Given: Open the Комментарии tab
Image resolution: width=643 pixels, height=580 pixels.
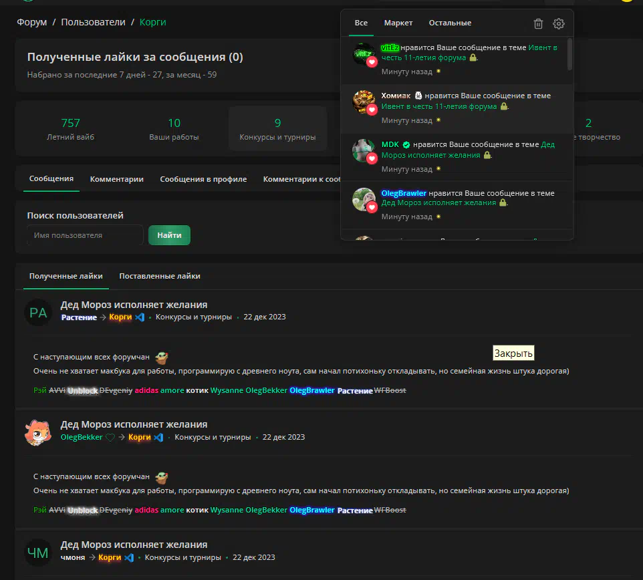Looking at the screenshot, I should (117, 179).
